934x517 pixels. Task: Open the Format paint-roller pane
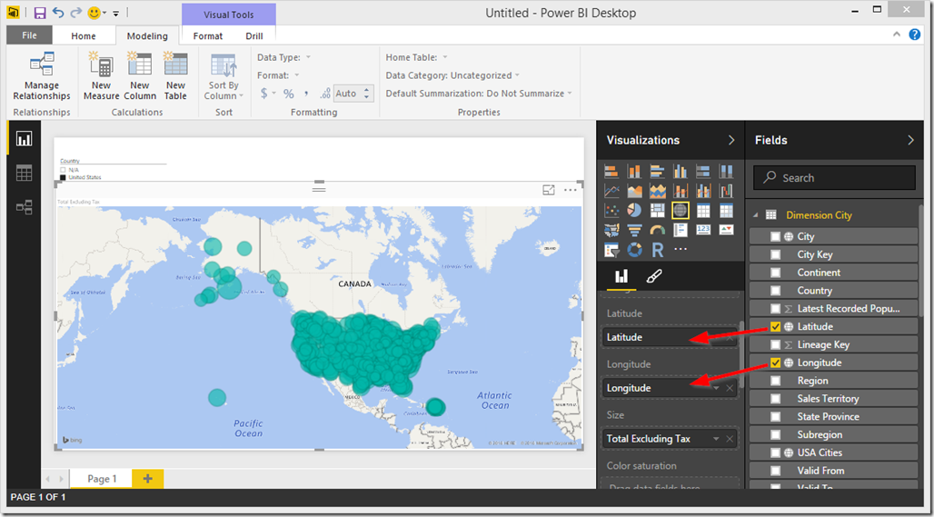tap(654, 276)
